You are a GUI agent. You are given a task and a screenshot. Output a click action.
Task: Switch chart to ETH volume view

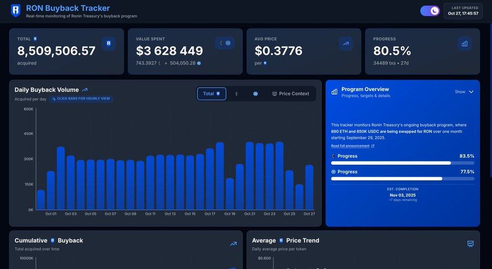pos(236,94)
